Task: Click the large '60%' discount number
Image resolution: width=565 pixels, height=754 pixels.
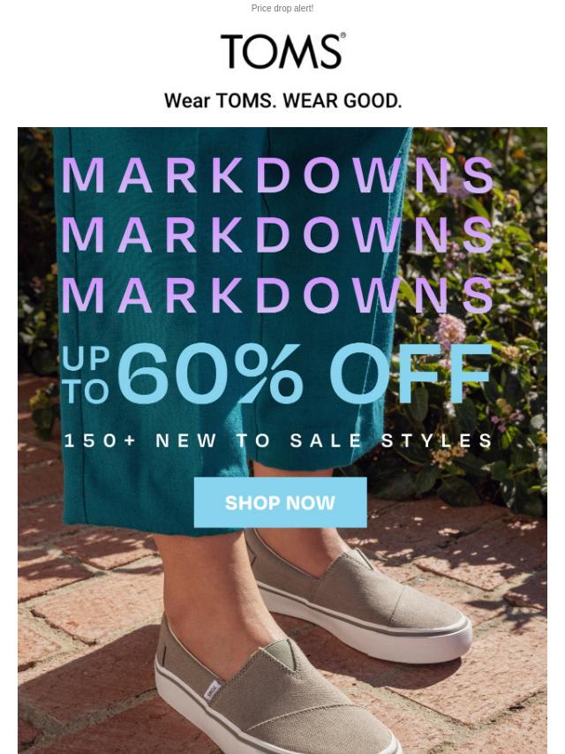Action: point(211,373)
